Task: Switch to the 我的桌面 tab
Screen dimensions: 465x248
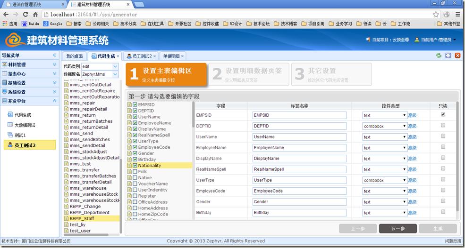Action: [74, 56]
